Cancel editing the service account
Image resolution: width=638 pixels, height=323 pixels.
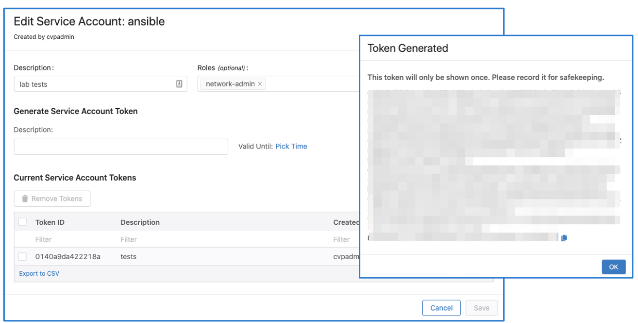point(441,307)
